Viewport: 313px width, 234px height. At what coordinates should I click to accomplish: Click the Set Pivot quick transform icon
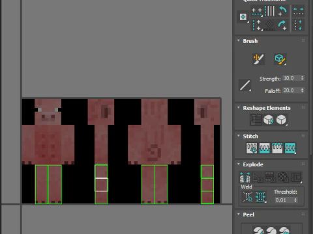click(x=243, y=17)
